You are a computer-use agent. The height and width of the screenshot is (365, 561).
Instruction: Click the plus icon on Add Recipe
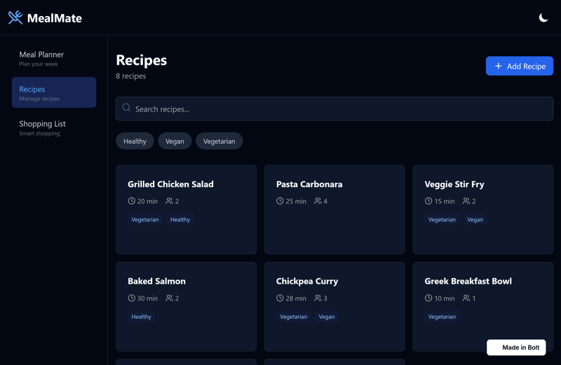[498, 66]
